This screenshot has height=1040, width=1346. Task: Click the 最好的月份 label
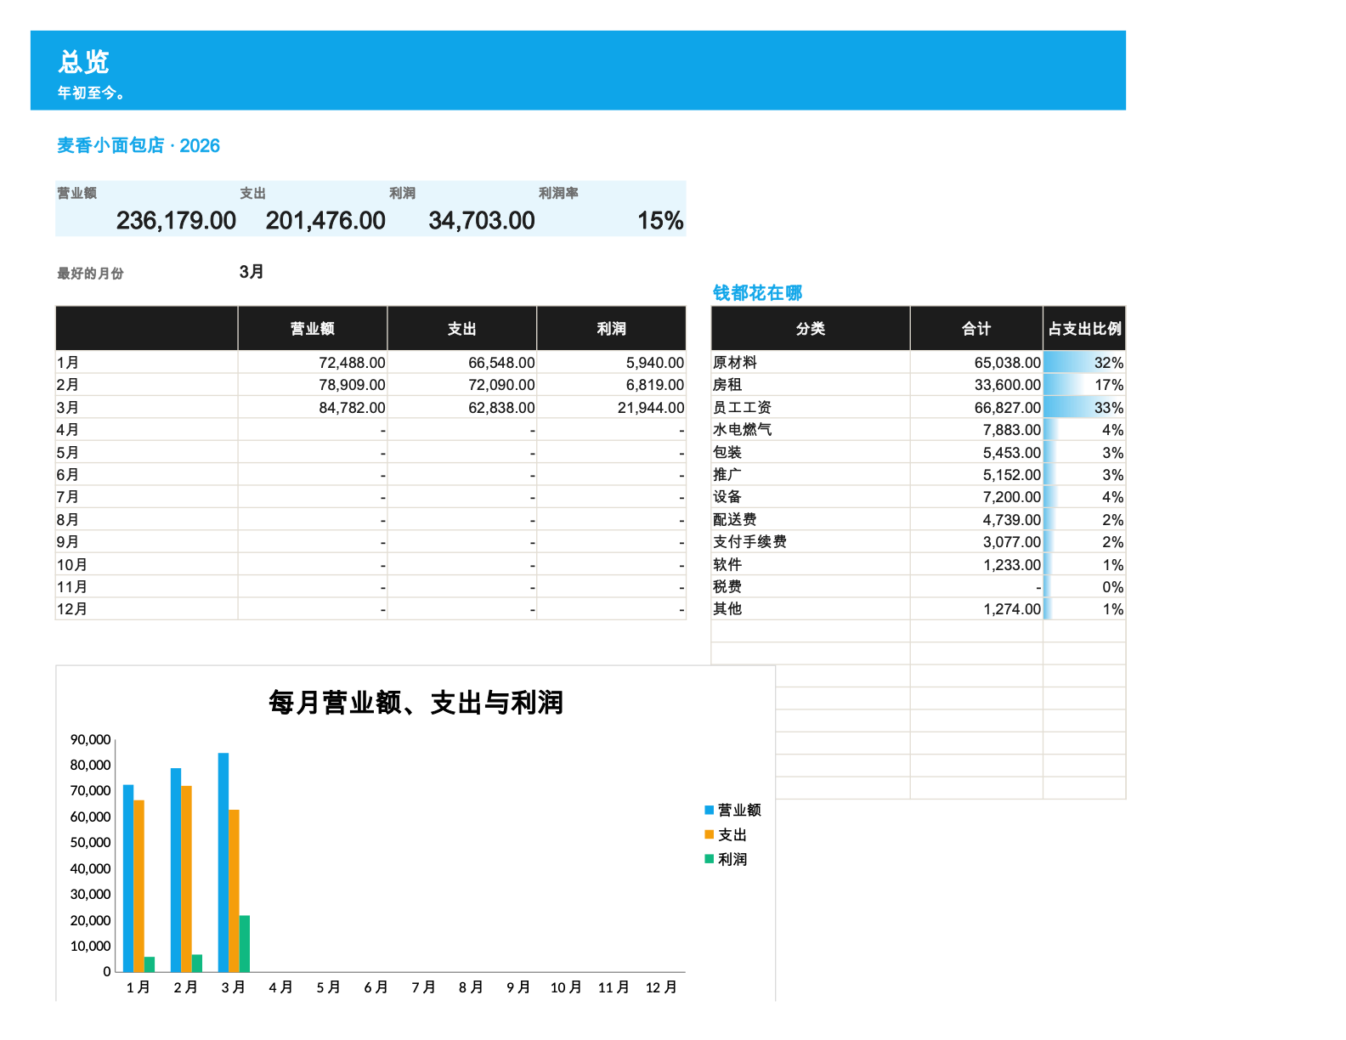tap(90, 274)
